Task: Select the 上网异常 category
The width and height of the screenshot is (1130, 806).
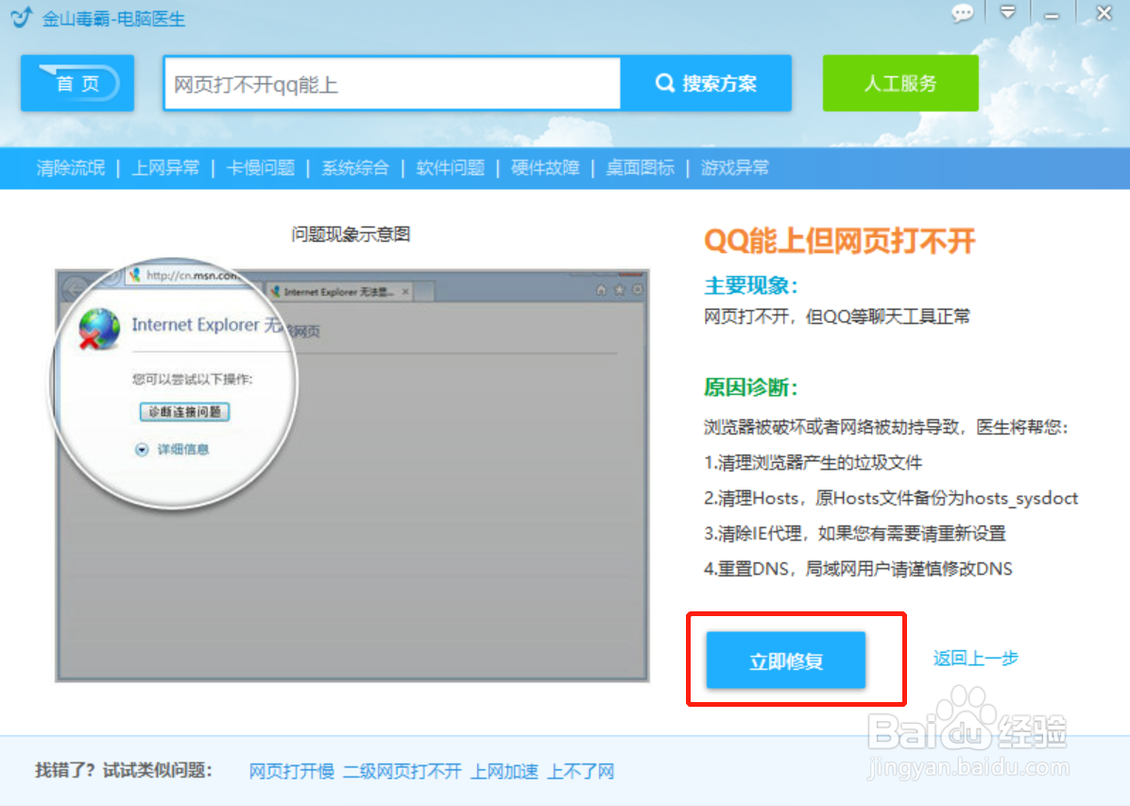Action: pyautogui.click(x=165, y=167)
